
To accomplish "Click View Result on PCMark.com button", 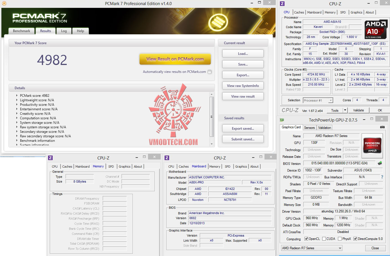I will click(x=175, y=59).
